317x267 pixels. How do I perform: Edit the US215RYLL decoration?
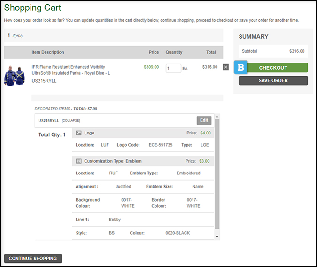[204, 120]
